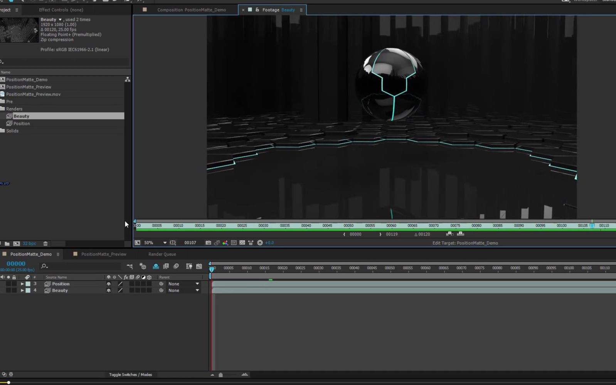Click the composition mini-flowchart icon in timeline

[x=130, y=266]
